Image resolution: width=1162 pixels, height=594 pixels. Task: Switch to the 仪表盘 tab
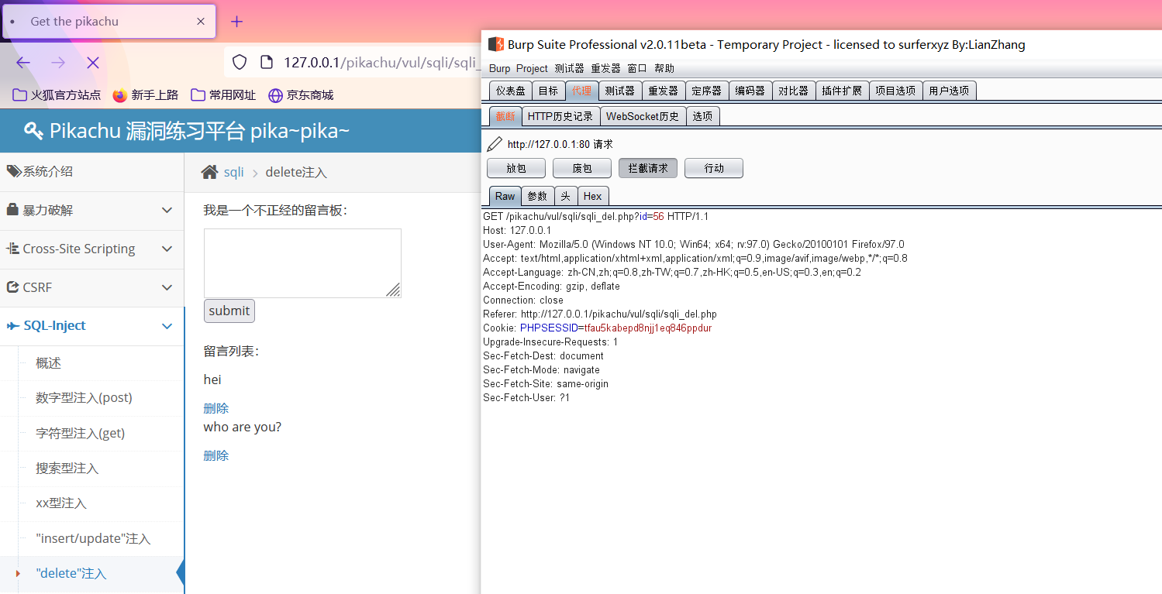(x=510, y=91)
